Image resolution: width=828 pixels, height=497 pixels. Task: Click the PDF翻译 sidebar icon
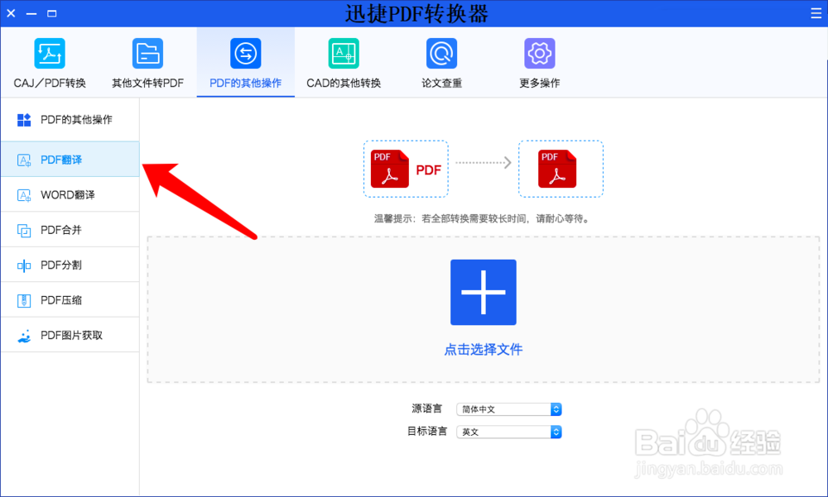click(24, 160)
